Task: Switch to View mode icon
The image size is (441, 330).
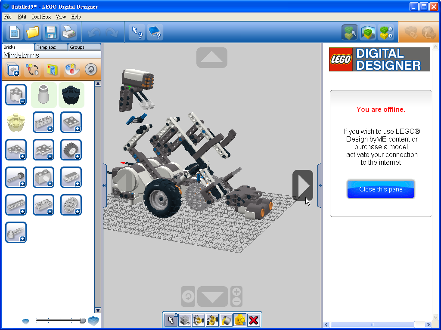Action: click(368, 32)
